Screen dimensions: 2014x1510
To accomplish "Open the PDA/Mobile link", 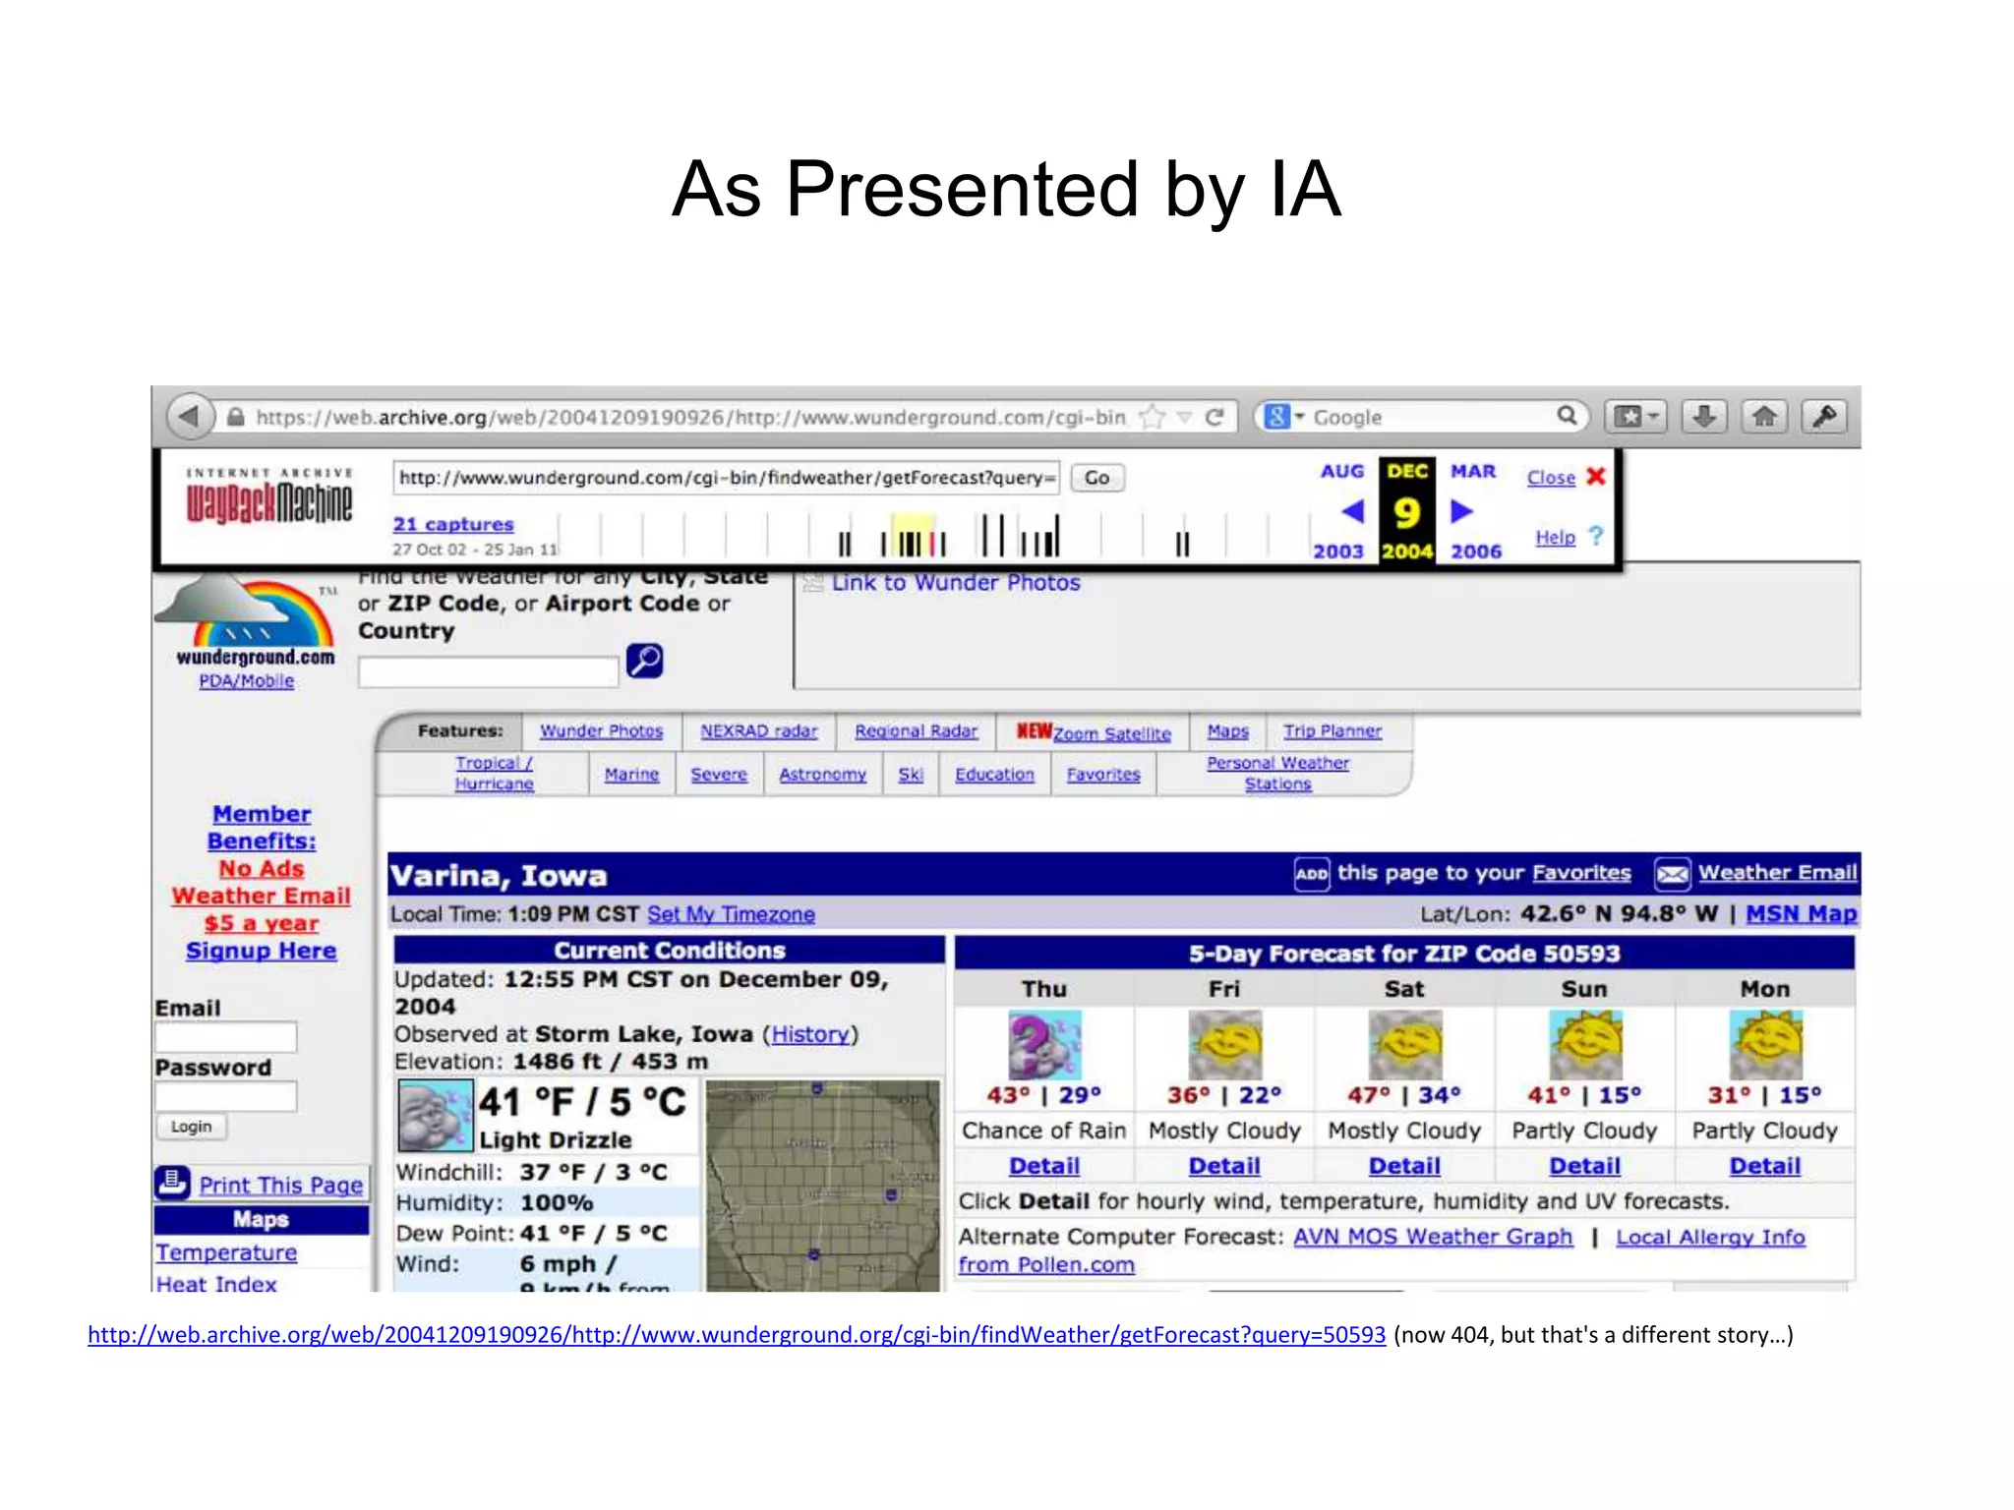I will (246, 680).
